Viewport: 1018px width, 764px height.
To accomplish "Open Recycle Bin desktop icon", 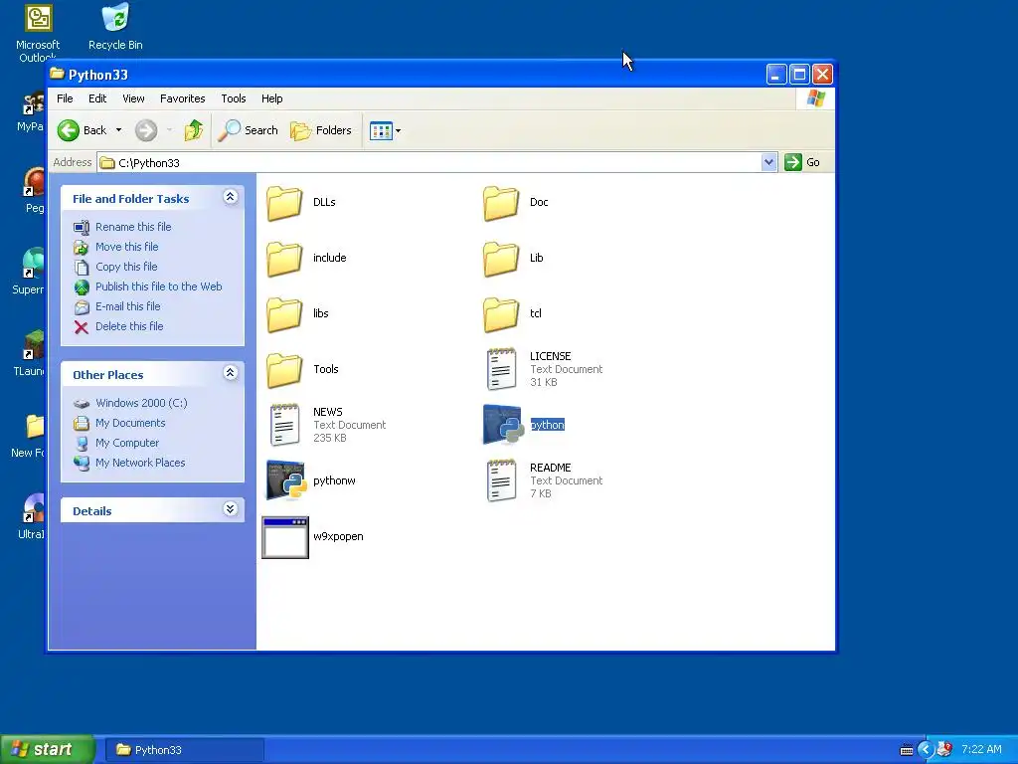I will pos(115,27).
